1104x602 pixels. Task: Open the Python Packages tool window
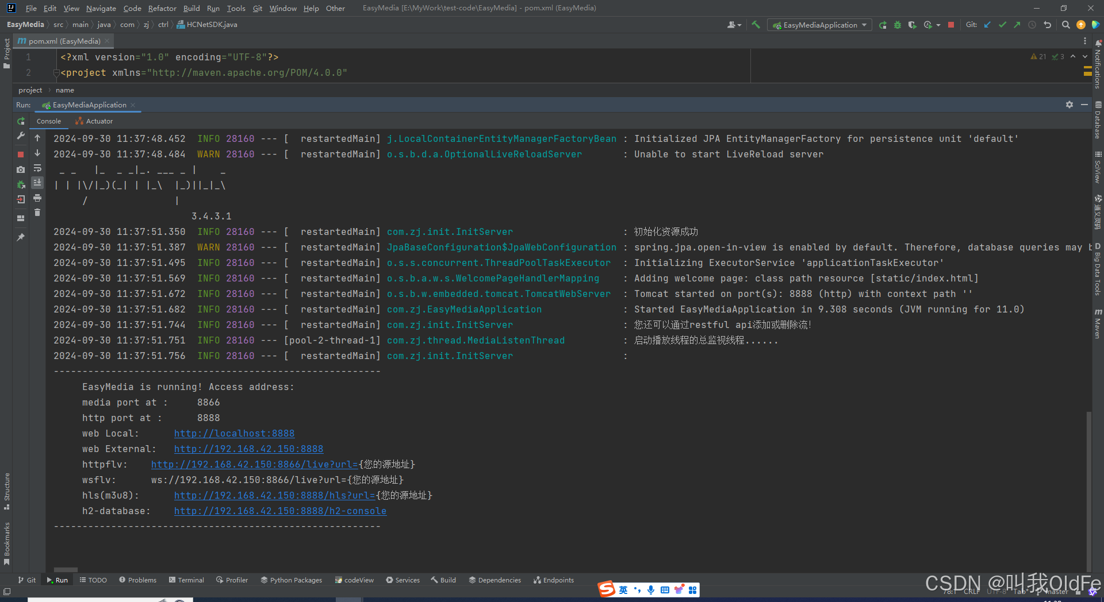pos(291,580)
